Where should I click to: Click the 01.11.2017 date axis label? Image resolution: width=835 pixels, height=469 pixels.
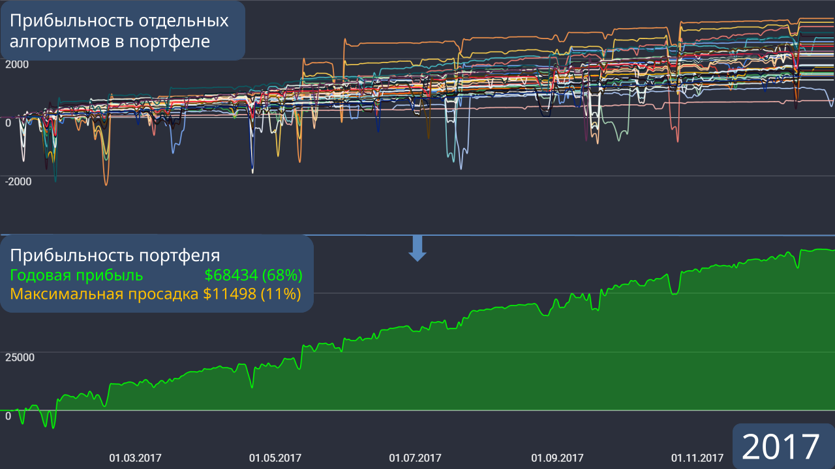point(697,458)
